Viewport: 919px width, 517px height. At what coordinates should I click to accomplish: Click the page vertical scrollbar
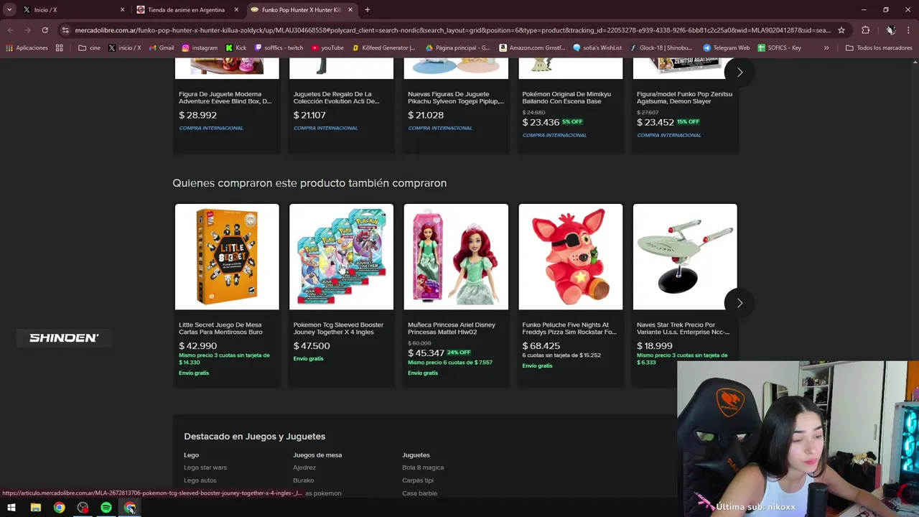(915, 279)
